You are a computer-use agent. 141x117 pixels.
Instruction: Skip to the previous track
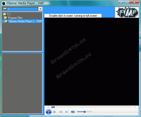pyautogui.click(x=61, y=112)
